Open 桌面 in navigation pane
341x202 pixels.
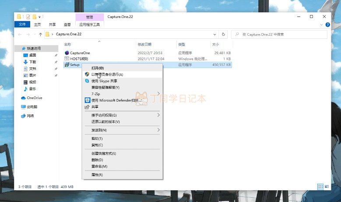point(33,55)
